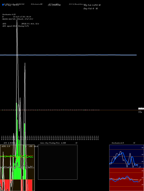Click the Intra Day Trading Price & MRSI title
The image size is (144, 191).
(x=59, y=143)
